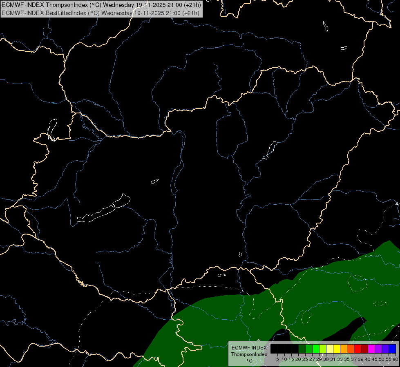Select the orange 33–35 legend swatch
400x367 pixels.
(x=344, y=349)
